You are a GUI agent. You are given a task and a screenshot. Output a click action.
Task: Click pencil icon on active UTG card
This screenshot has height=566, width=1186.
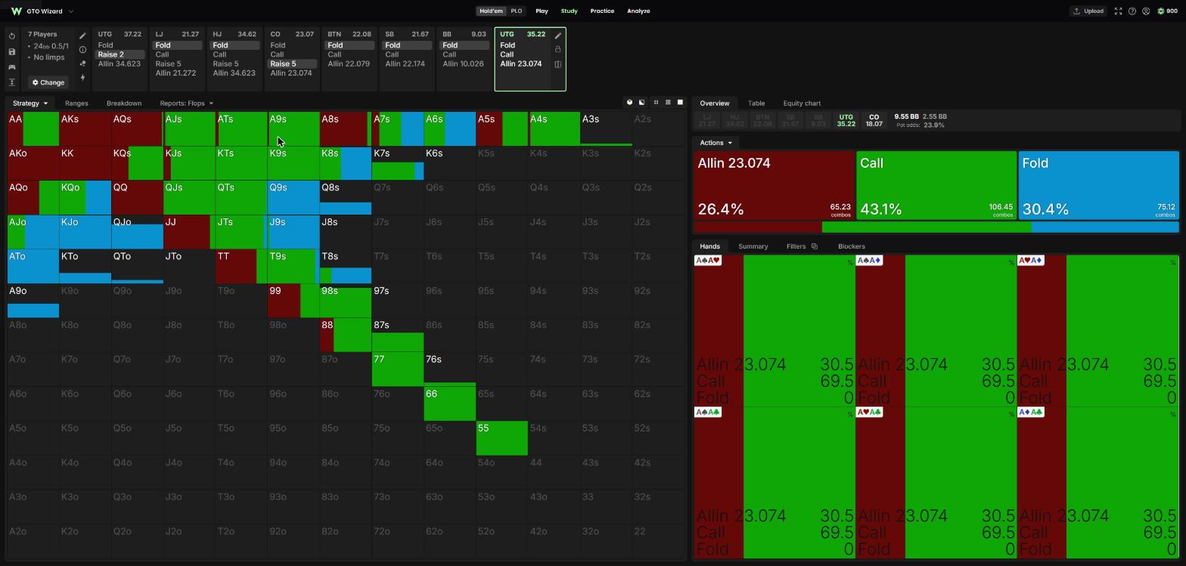coord(558,36)
